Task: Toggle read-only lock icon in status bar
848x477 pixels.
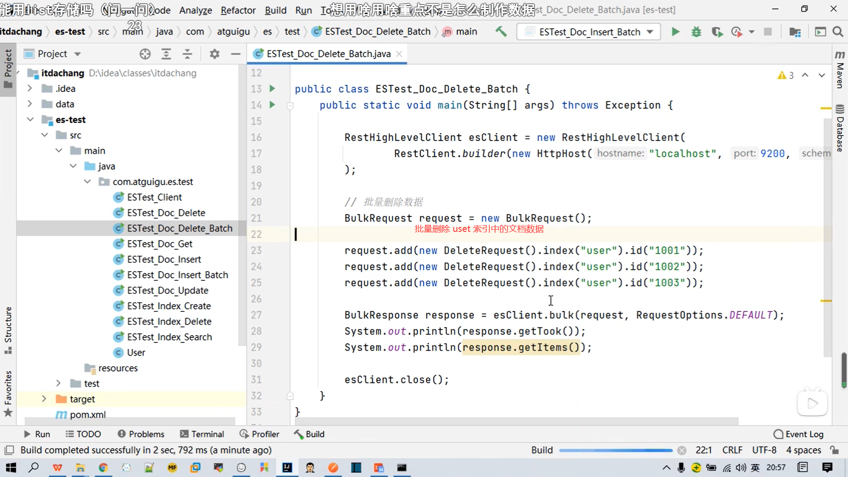Action: coord(834,450)
